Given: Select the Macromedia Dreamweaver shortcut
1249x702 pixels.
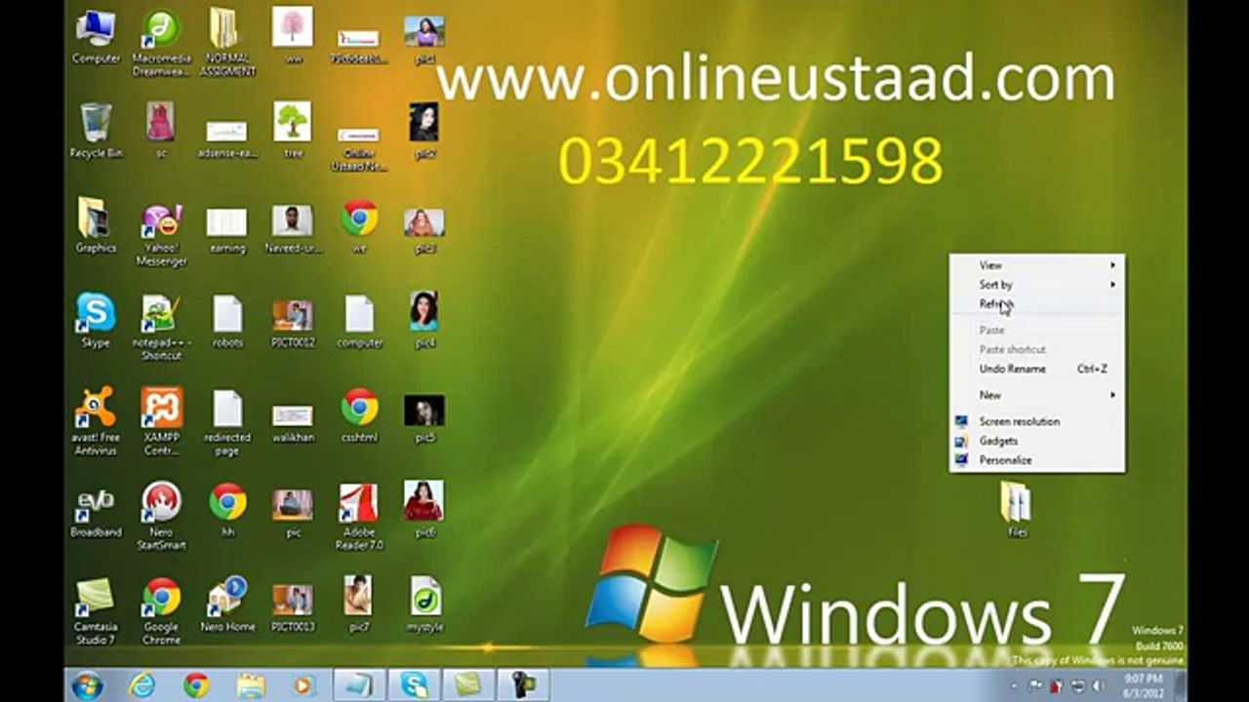Looking at the screenshot, I should click(161, 43).
